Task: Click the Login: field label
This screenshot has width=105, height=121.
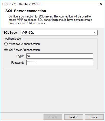Action: coord(20,56)
